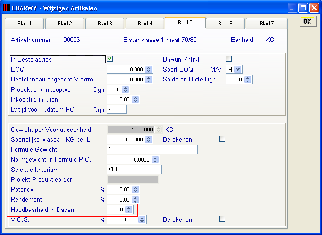Adjust the Potency spinner arrows
The height and width of the screenshot is (235, 322).
coord(136,189)
